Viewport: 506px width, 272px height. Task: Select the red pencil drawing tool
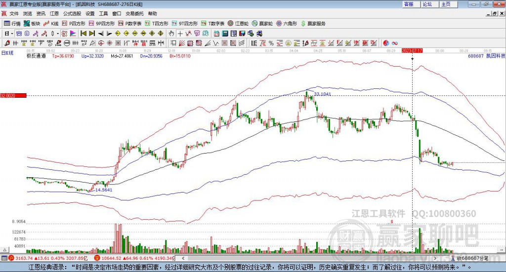(7, 43)
